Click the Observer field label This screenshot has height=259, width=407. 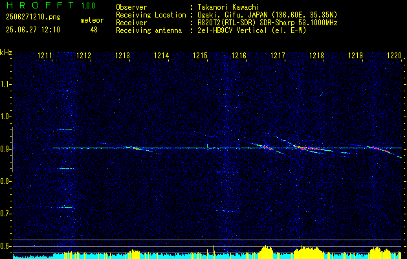pos(131,7)
